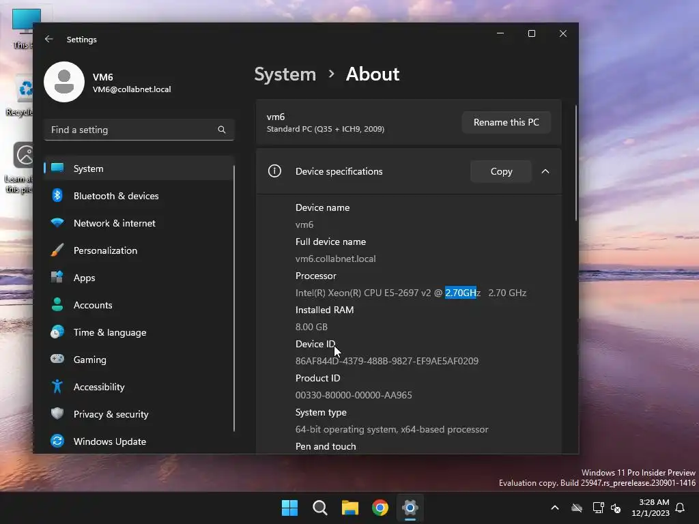Click the Privacy & security shield icon

tap(57, 413)
